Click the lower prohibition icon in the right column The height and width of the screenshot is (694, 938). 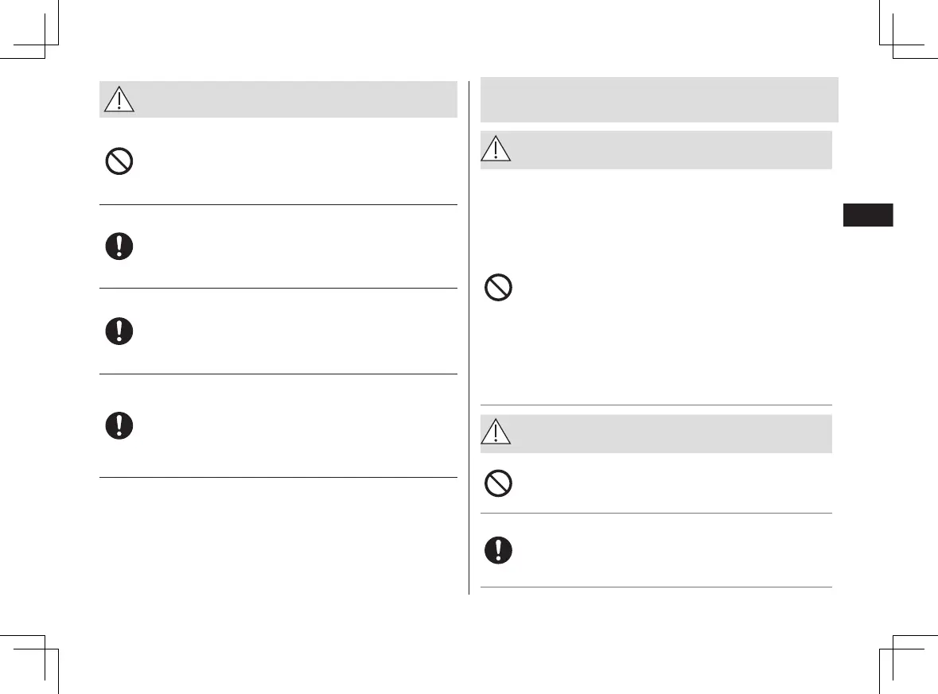[x=499, y=483]
